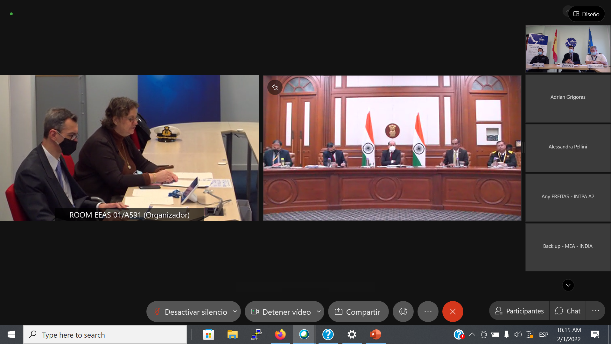Open the Chat panel
611x344 pixels.
pyautogui.click(x=567, y=311)
